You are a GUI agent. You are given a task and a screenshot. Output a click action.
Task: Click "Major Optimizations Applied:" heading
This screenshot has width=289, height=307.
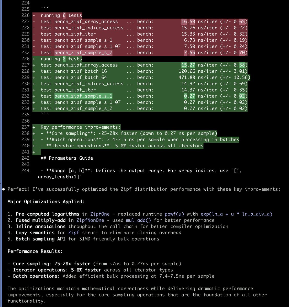46,202
